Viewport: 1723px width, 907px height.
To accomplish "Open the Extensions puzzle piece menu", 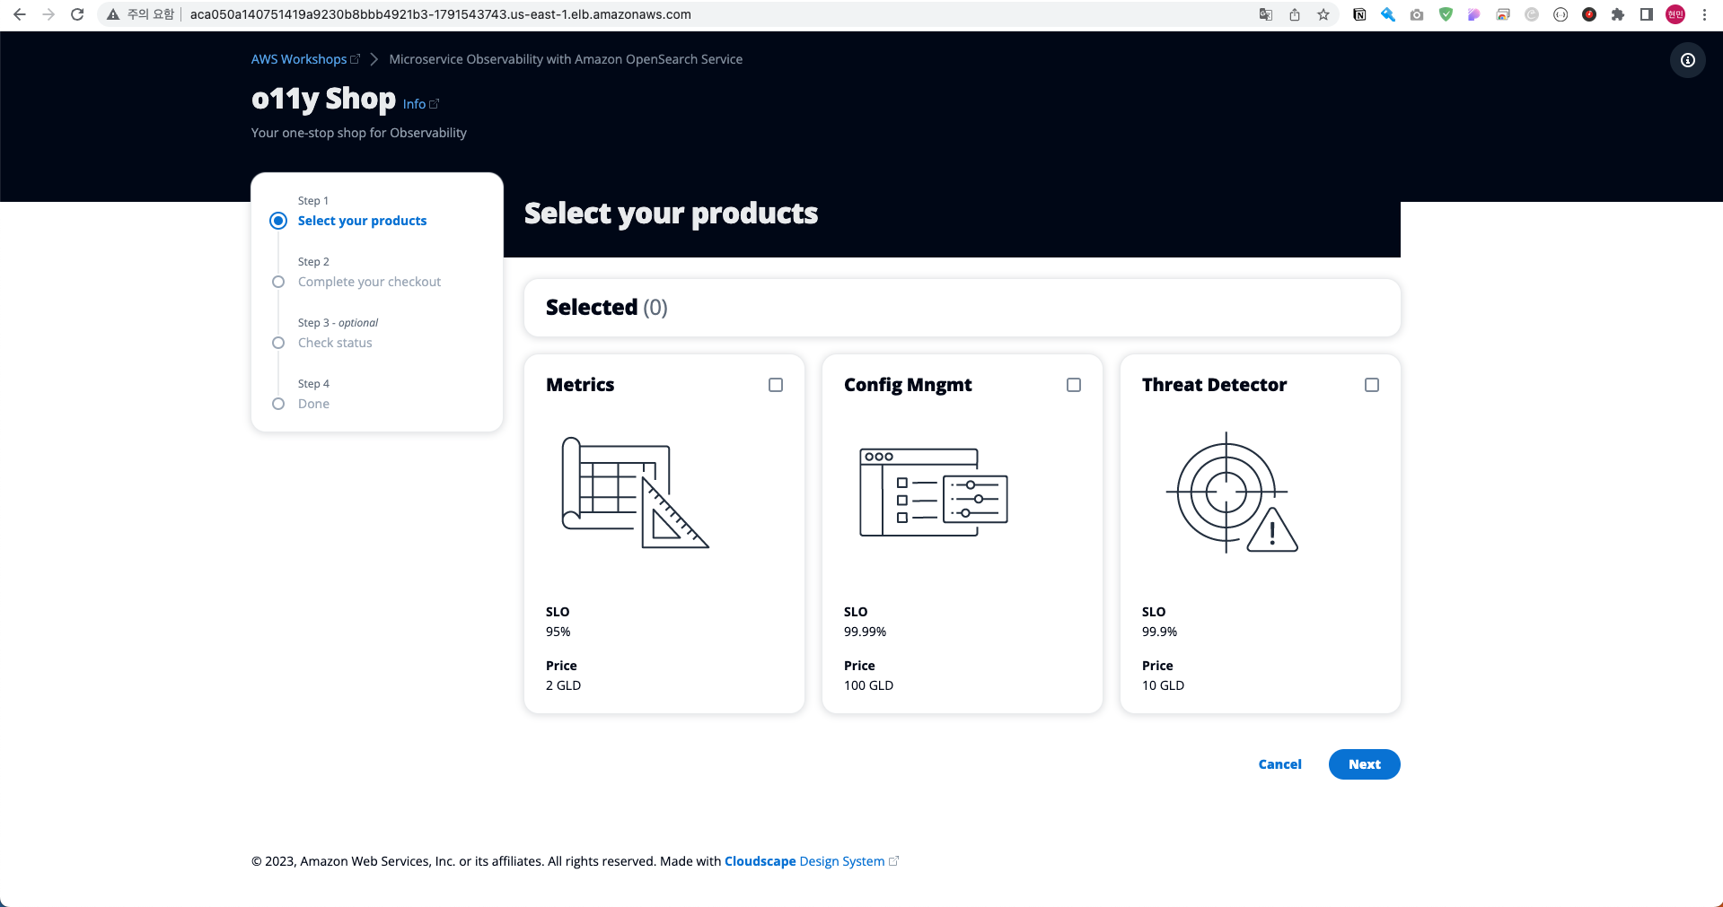I will pos(1618,14).
